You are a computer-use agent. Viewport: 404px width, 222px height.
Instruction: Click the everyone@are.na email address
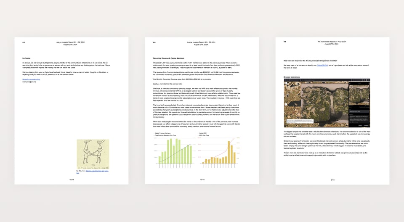(30, 82)
